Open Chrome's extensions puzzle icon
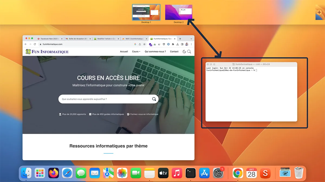 [173, 44]
